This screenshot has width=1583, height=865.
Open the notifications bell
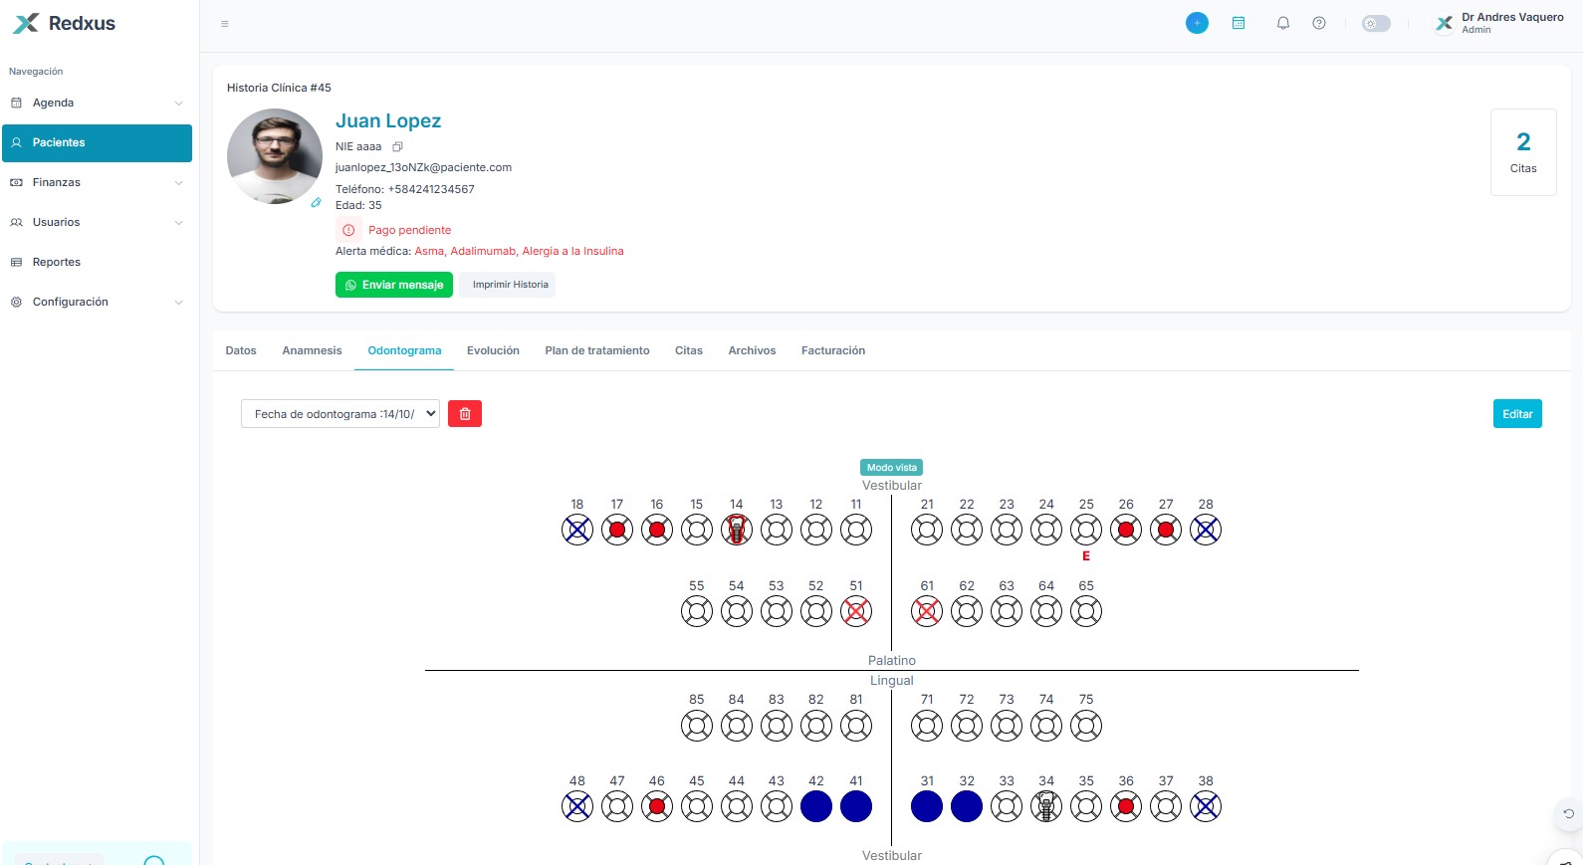(x=1283, y=23)
